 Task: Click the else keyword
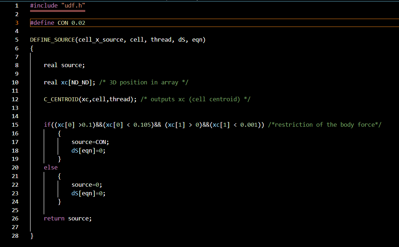pyautogui.click(x=51, y=168)
